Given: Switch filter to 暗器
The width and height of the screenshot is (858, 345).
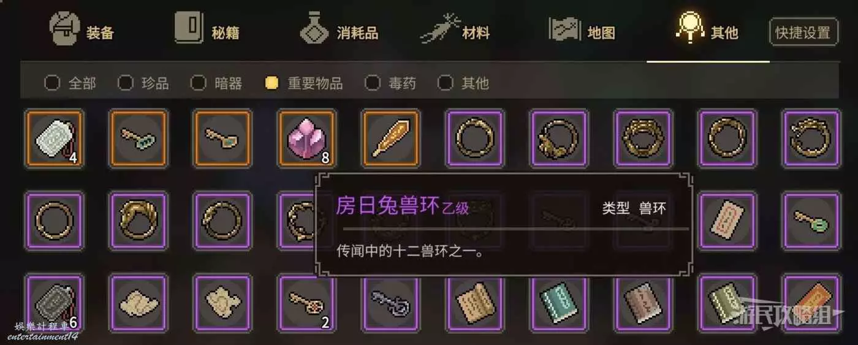Looking at the screenshot, I should [x=216, y=83].
